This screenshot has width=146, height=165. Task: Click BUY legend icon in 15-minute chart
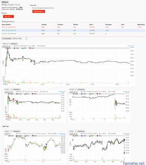[90, 94]
